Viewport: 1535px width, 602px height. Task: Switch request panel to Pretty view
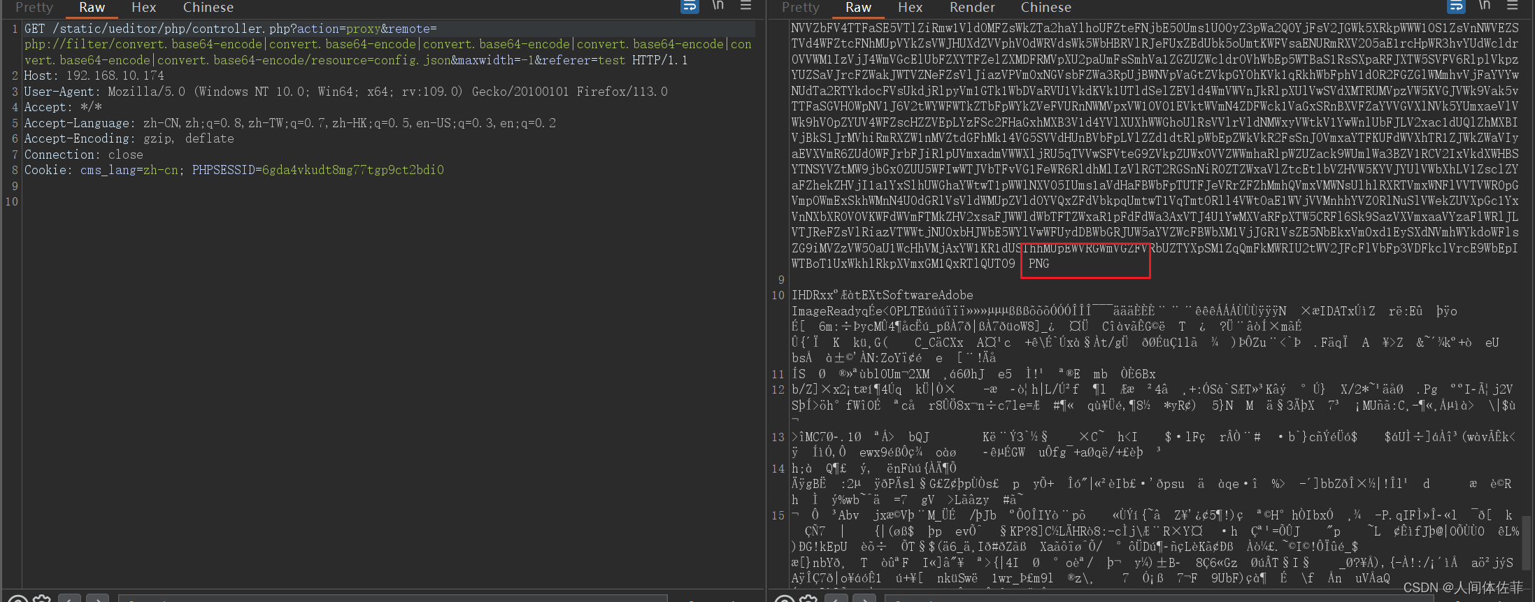tap(34, 8)
